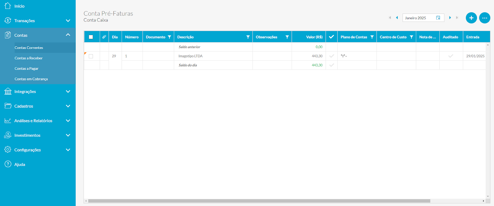Filter the Documento column
Image resolution: width=494 pixels, height=206 pixels.
pos(169,37)
